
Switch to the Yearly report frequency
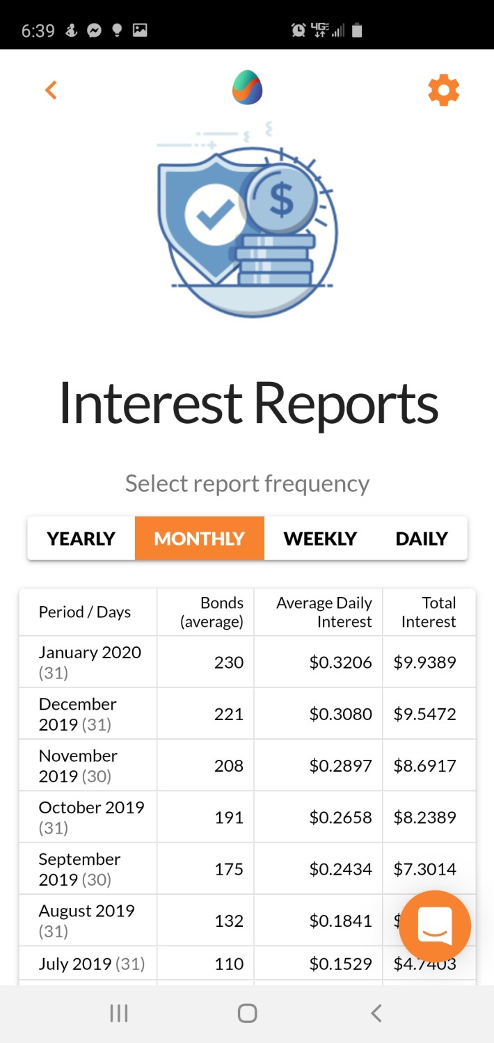(81, 539)
